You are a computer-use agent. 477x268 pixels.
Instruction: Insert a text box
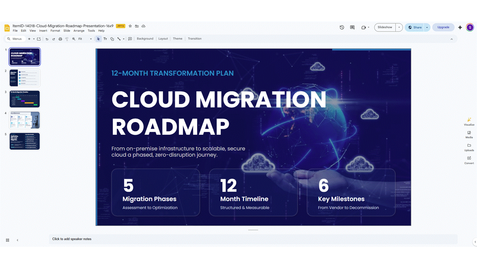click(105, 39)
